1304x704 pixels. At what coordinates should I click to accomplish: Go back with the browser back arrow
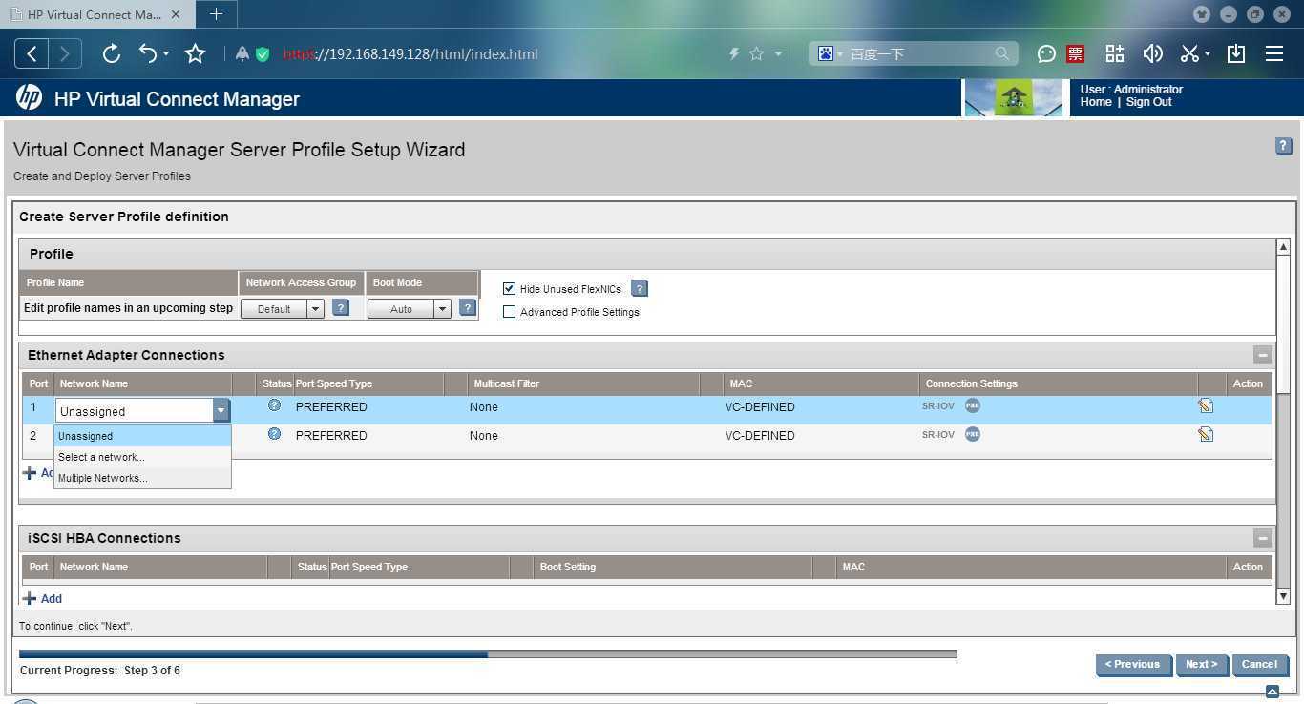coord(32,53)
